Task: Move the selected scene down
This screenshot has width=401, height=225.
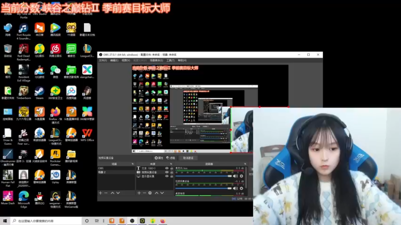Action: 118,193
